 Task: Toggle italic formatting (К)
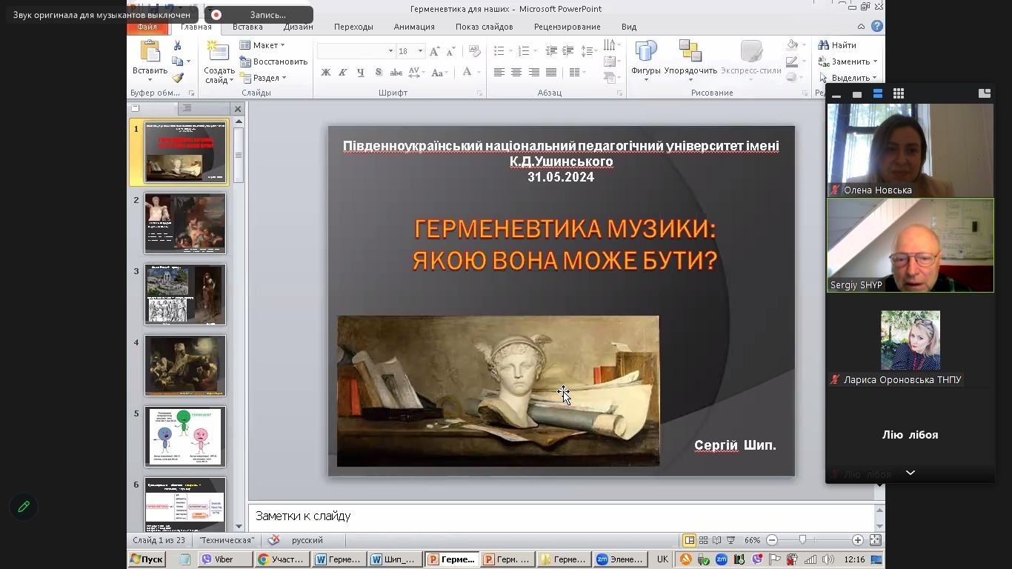[x=342, y=72]
